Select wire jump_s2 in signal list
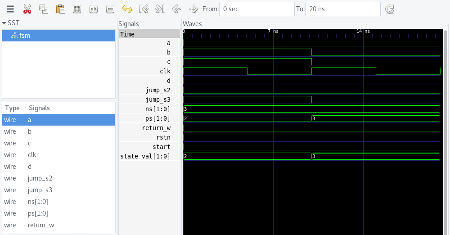This screenshot has height=235, width=450. pos(58,178)
